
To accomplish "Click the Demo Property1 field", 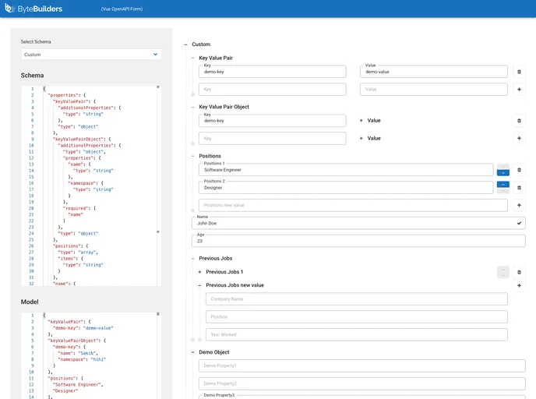I will tap(362, 365).
